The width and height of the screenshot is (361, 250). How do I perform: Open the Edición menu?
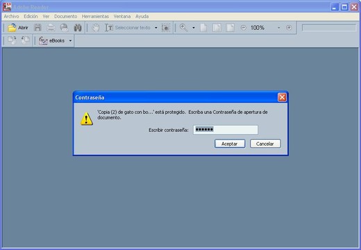pyautogui.click(x=31, y=17)
